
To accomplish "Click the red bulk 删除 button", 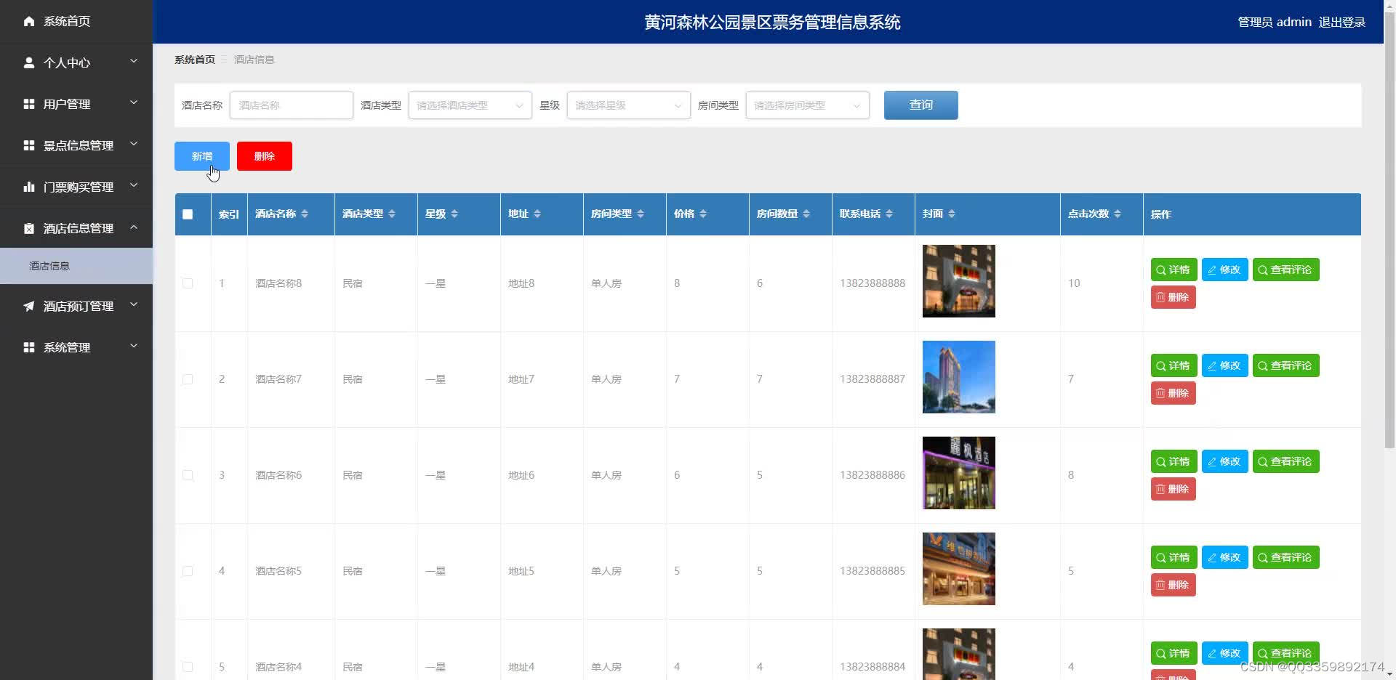I will [265, 156].
